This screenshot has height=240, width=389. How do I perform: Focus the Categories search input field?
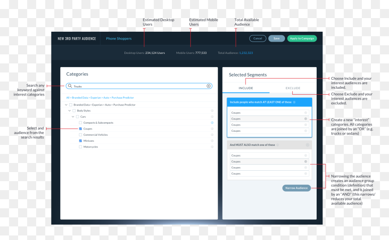139,86
